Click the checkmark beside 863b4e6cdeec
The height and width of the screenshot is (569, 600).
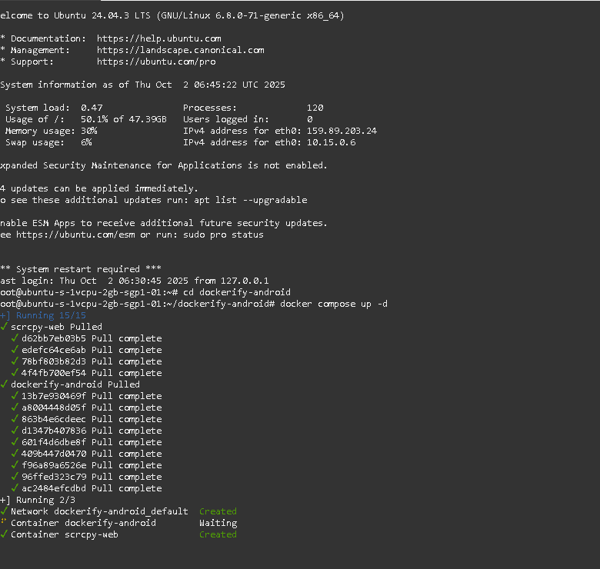(x=15, y=419)
